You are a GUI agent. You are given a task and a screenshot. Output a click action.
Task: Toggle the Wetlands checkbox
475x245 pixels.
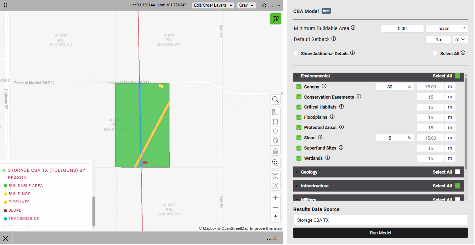[299, 158]
